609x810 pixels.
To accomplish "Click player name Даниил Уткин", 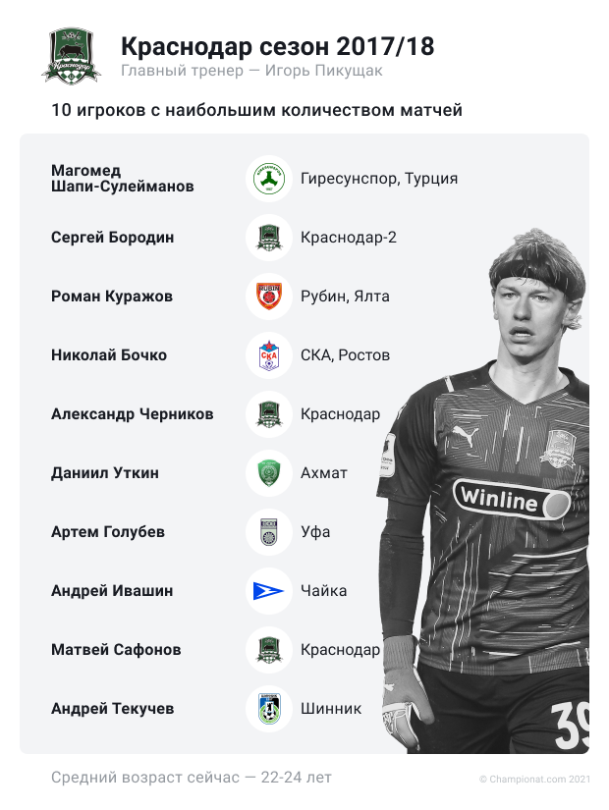I will [105, 473].
